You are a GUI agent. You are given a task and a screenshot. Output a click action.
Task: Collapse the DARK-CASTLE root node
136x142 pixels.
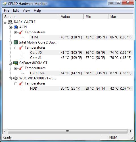click(x=5, y=22)
